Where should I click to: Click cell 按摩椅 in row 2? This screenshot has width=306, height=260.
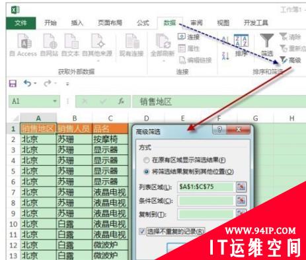pos(110,139)
